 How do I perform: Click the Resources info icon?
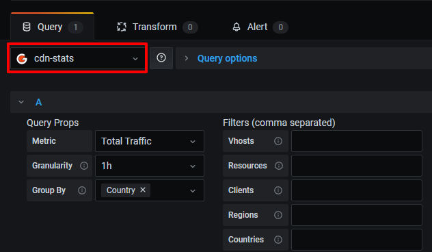point(278,166)
